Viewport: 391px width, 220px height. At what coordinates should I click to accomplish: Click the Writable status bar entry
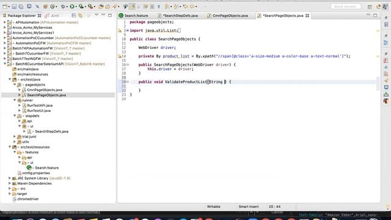[214, 207]
